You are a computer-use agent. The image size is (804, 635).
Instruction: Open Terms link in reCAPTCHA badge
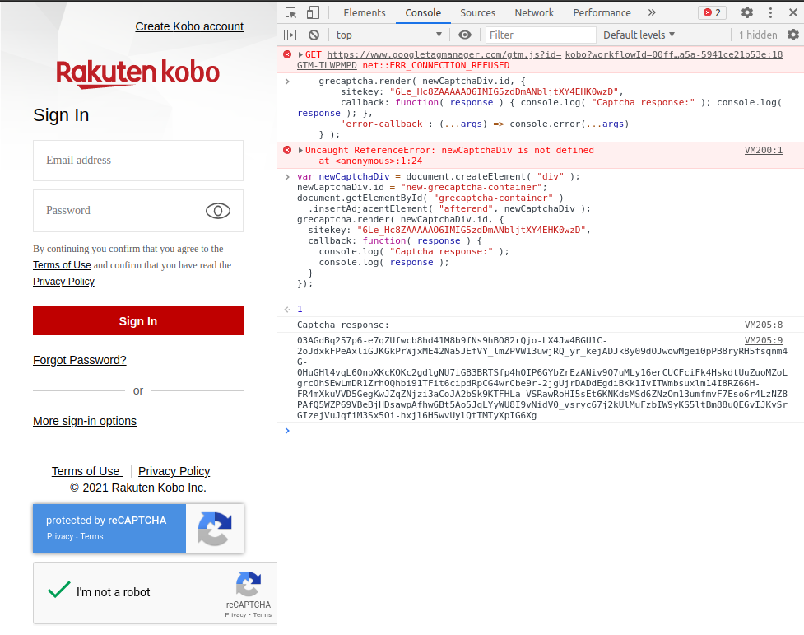click(x=92, y=536)
